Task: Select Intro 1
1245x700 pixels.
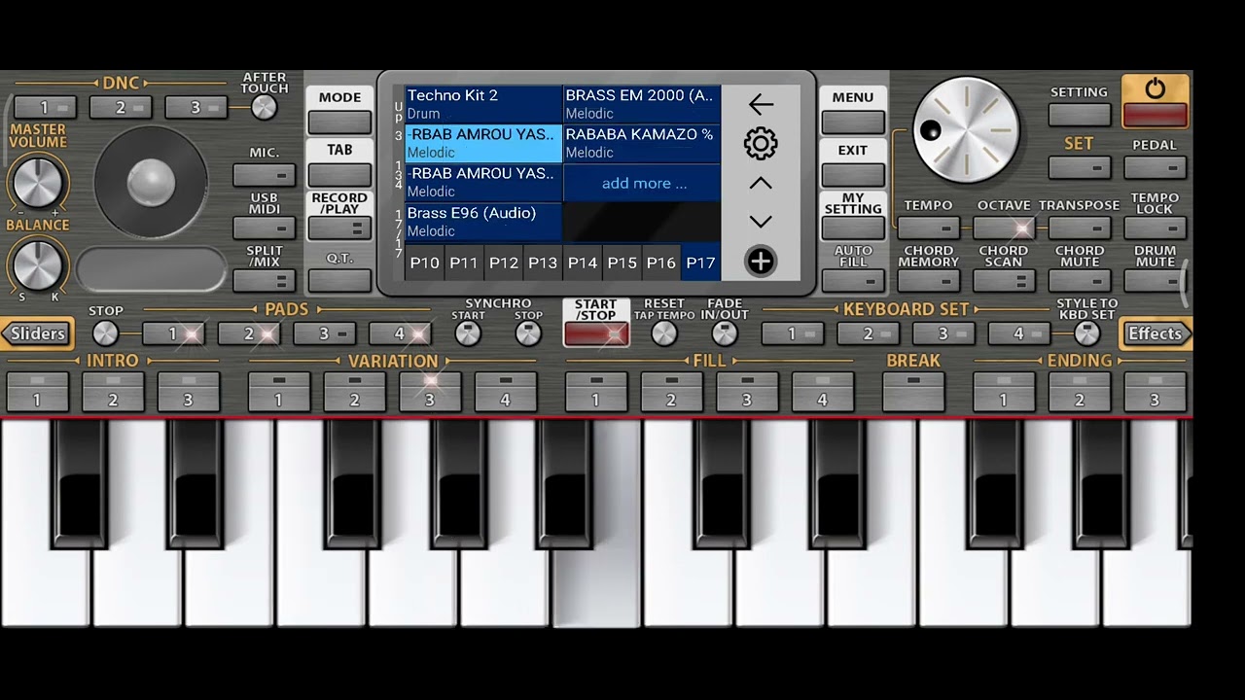Action: pyautogui.click(x=38, y=392)
